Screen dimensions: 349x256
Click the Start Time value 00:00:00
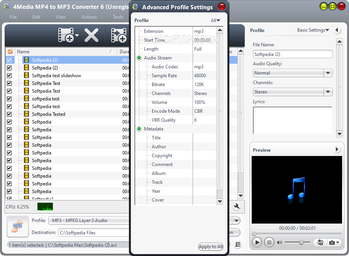(202, 40)
